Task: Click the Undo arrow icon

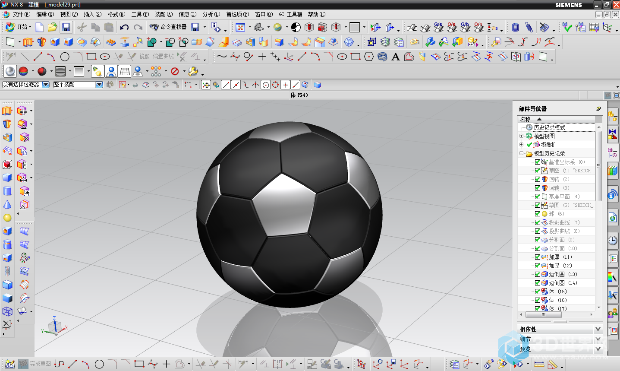Action: pos(124,27)
